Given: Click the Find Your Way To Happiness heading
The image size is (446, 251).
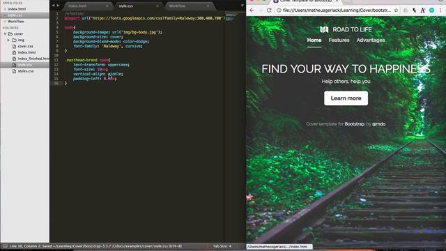Looking at the screenshot, I should 346,69.
